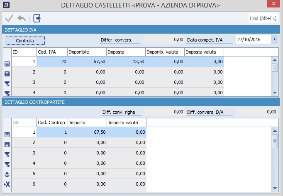283x196 pixels.
Task: Select Cod. Controp cell in contropartite row 3
Action: pos(52,153)
